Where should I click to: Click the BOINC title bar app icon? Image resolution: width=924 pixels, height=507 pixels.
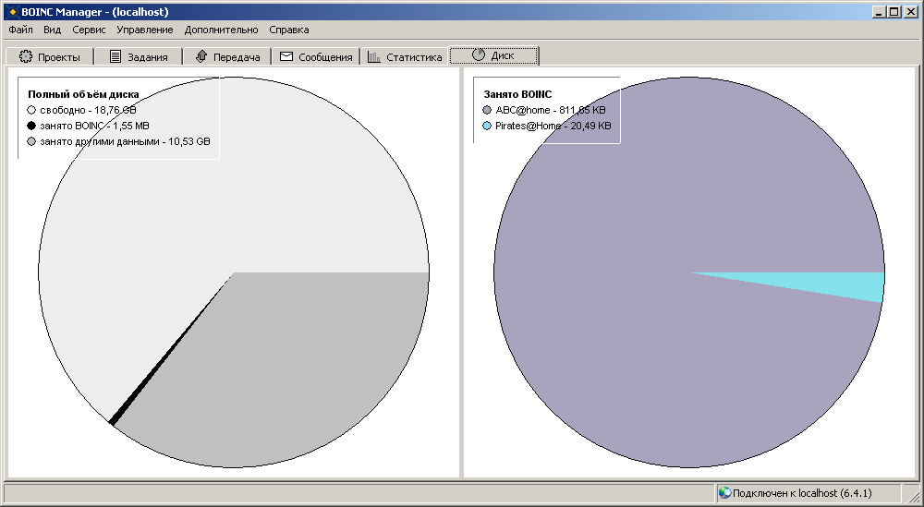(x=12, y=11)
